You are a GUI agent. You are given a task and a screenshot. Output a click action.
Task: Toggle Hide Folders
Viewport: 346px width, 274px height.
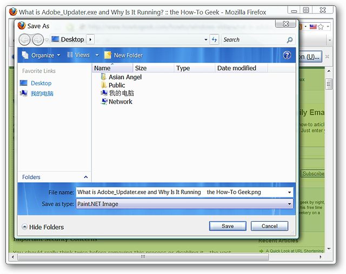pos(43,227)
